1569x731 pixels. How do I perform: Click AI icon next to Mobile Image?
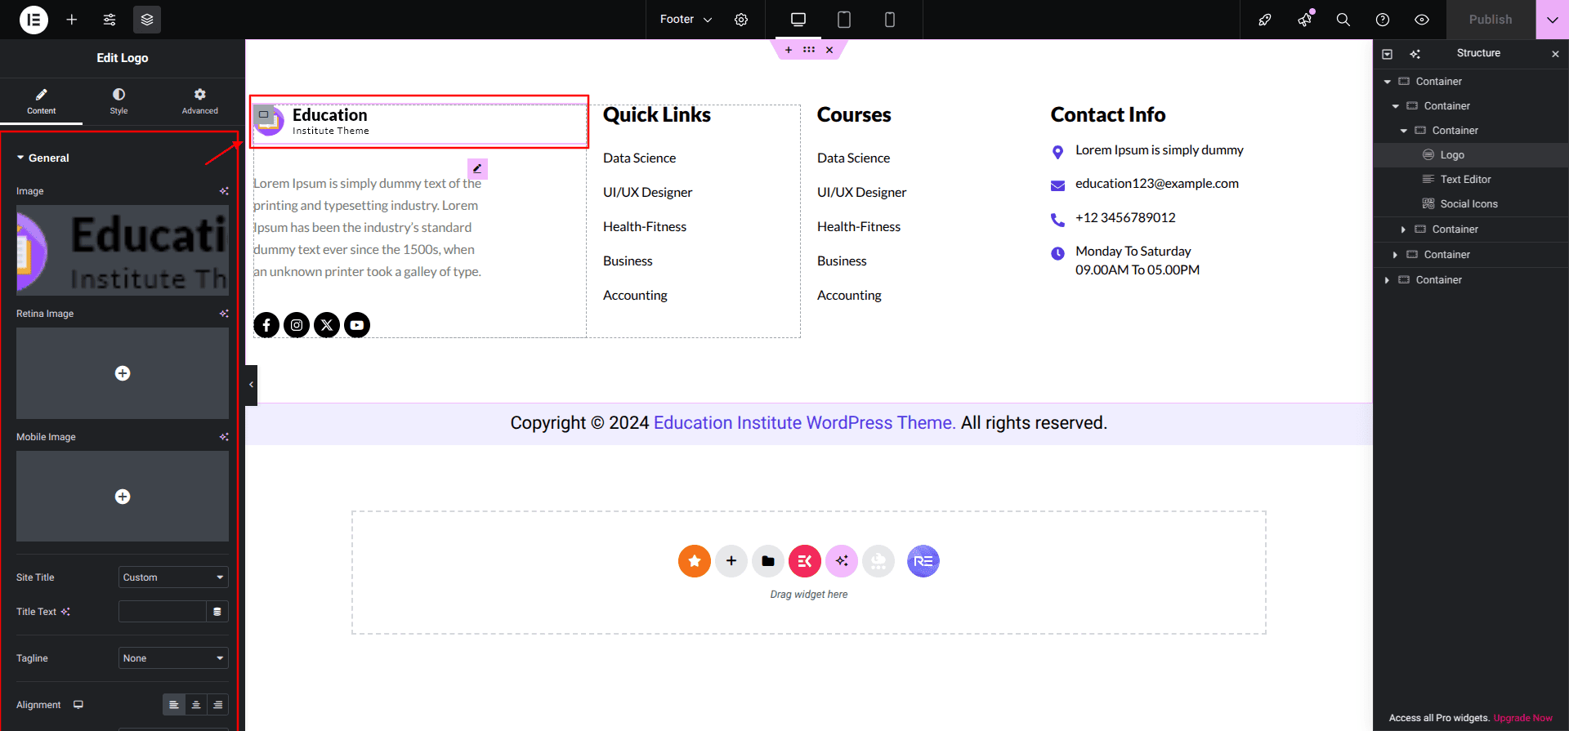(224, 437)
